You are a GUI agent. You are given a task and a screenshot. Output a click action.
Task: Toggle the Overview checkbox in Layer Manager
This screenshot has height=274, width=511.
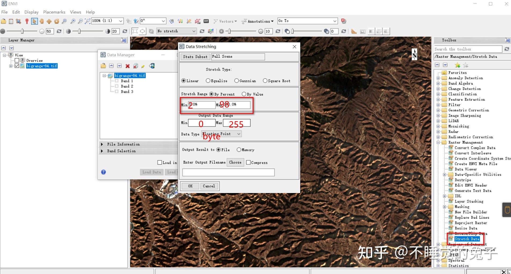[x=17, y=61]
